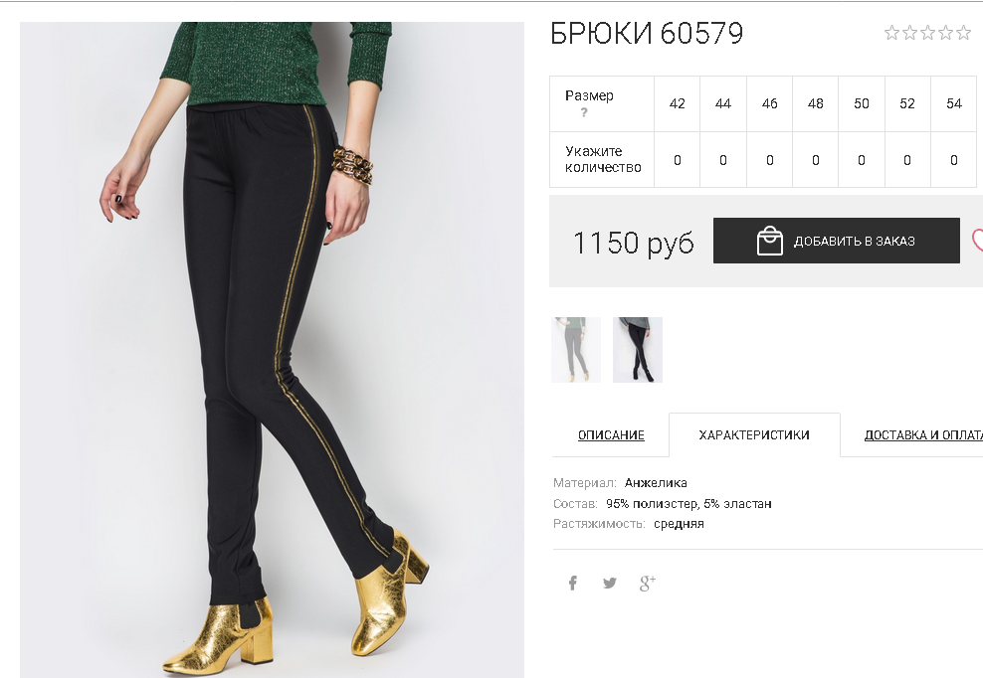Image resolution: width=983 pixels, height=678 pixels.
Task: Share the product on Facebook
Action: 572,584
